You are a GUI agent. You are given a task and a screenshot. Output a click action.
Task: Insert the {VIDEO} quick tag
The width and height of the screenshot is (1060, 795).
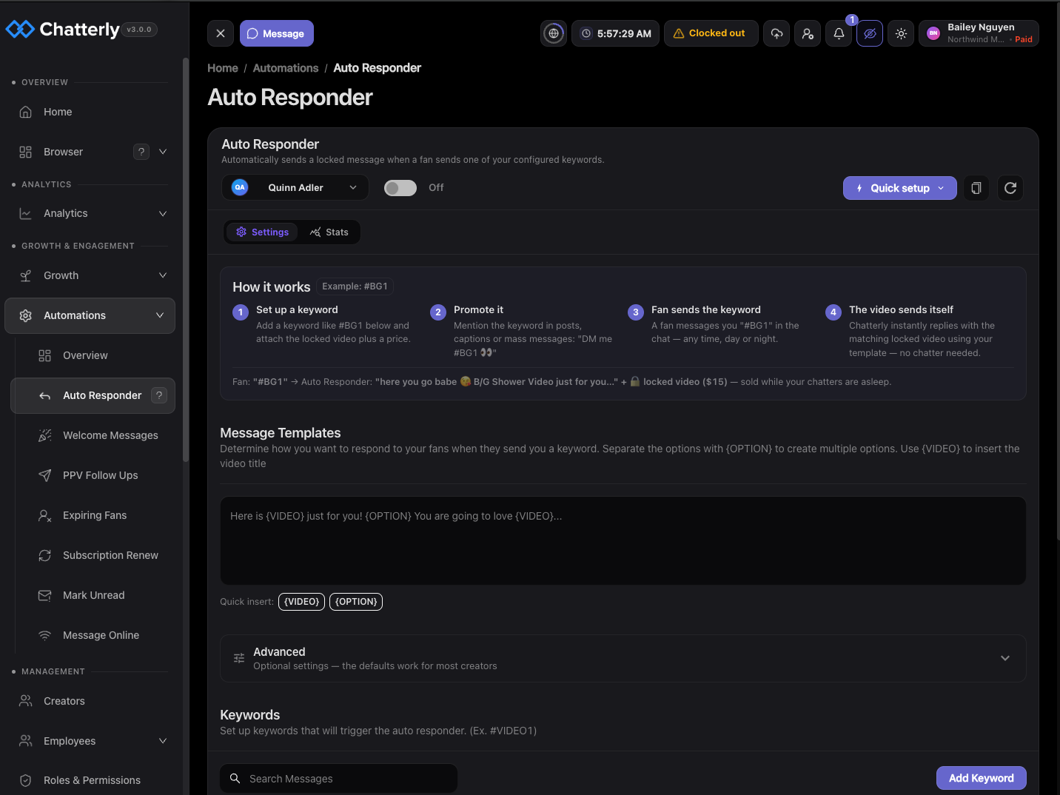302,602
